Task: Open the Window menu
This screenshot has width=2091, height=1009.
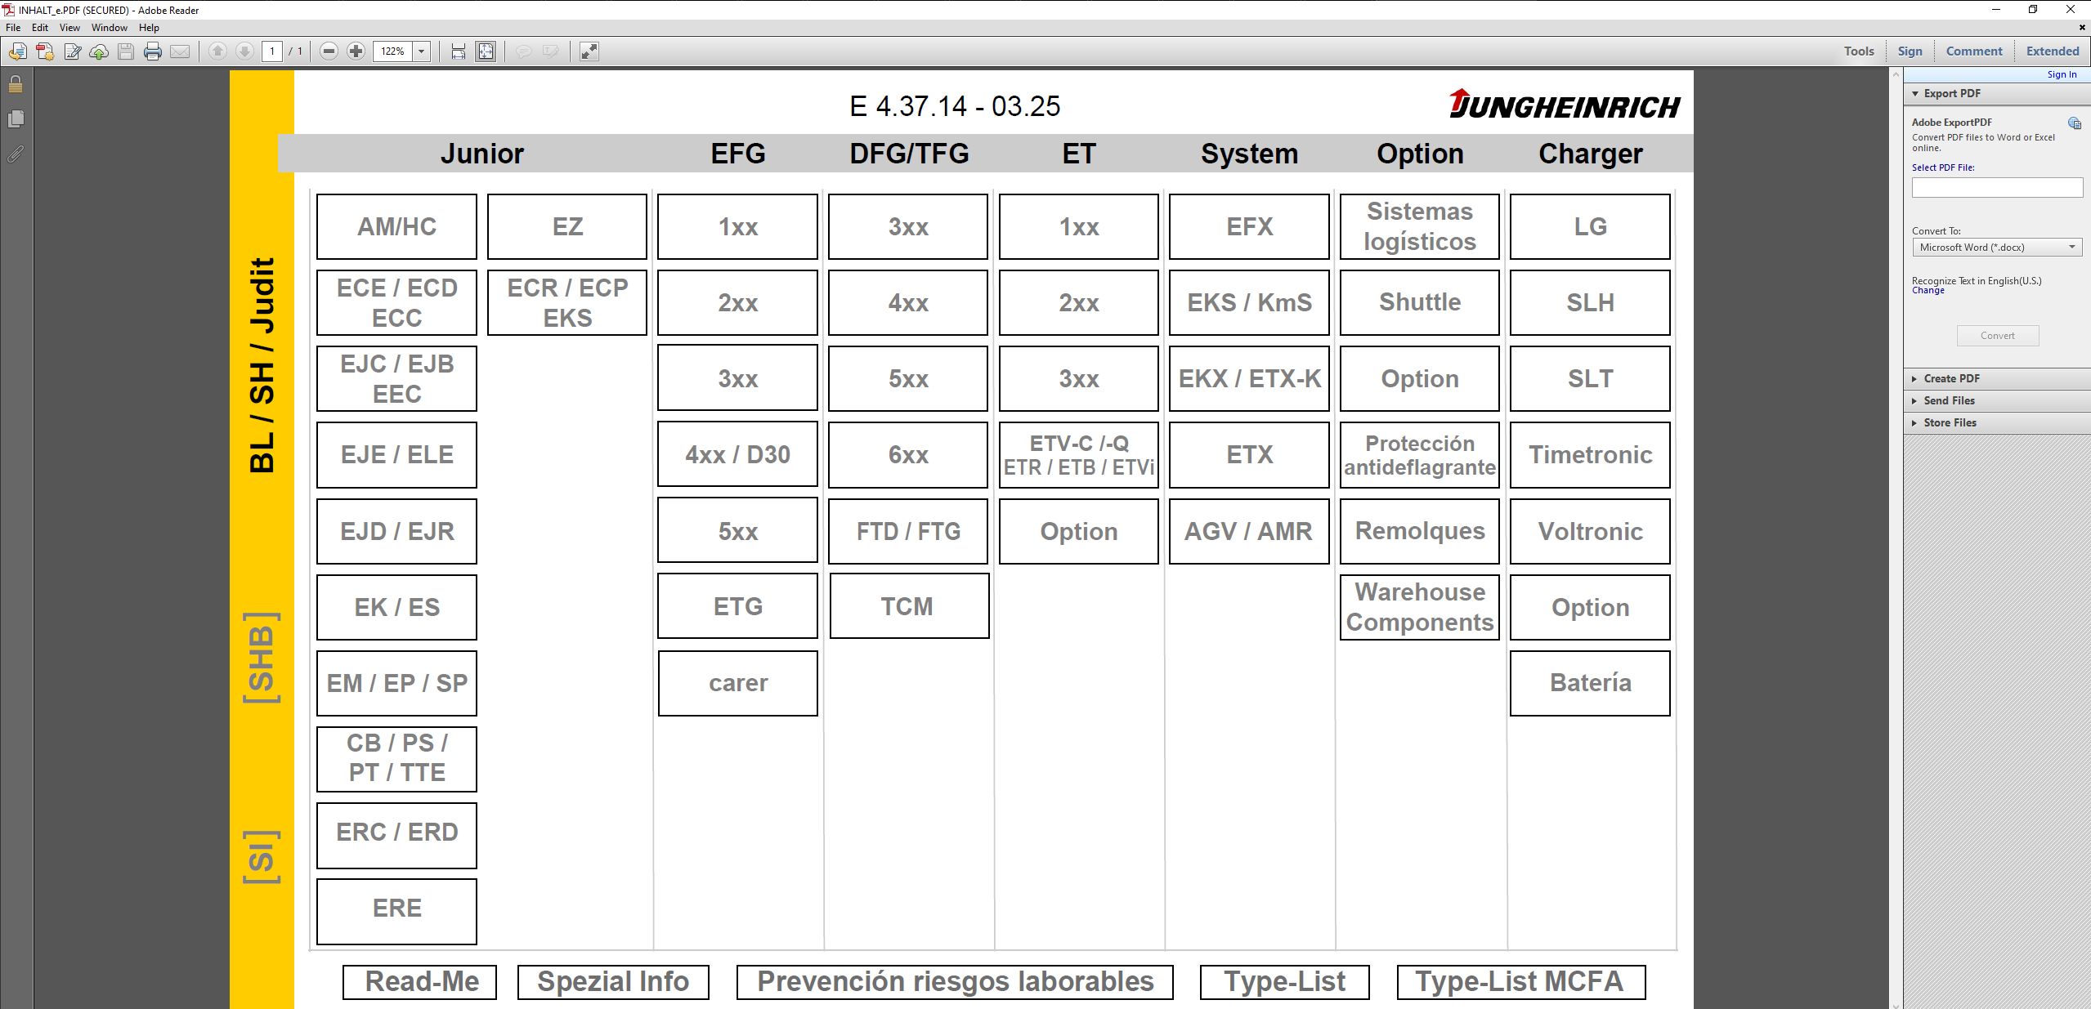Action: (x=110, y=28)
